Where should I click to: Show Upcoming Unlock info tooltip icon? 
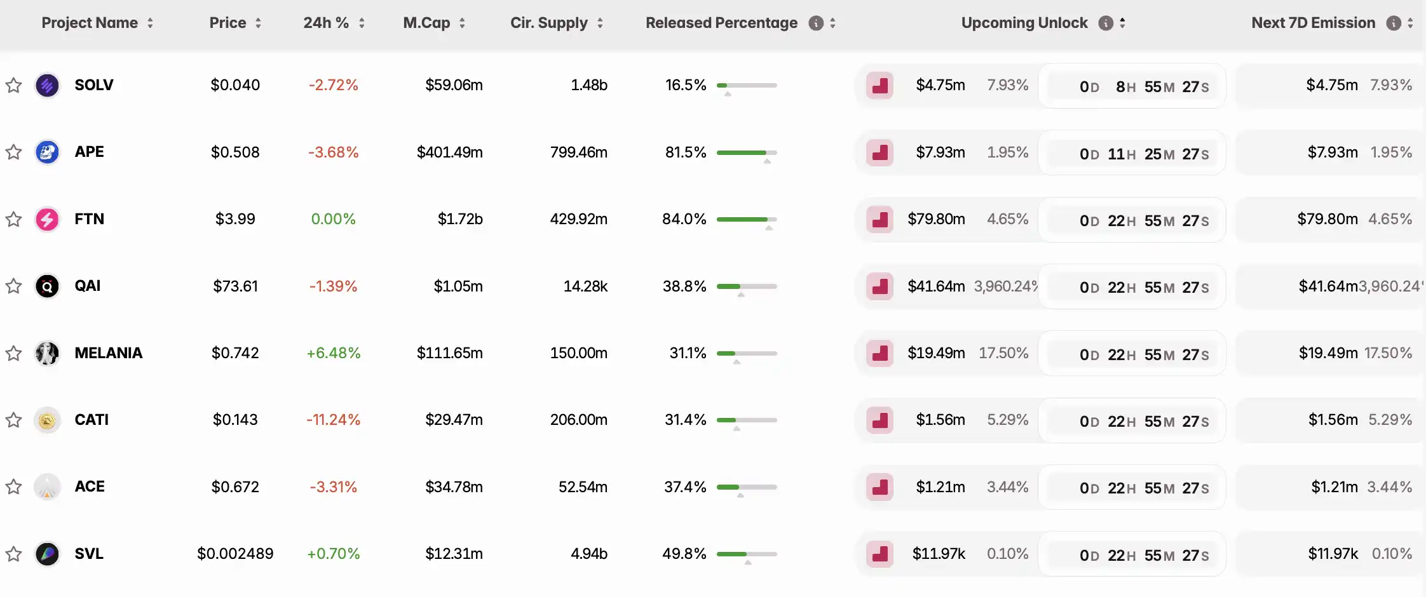1106,23
